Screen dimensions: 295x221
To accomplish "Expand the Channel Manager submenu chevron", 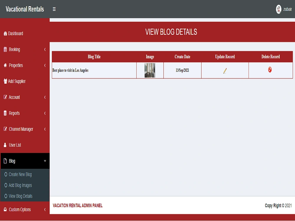I will pos(45,129).
